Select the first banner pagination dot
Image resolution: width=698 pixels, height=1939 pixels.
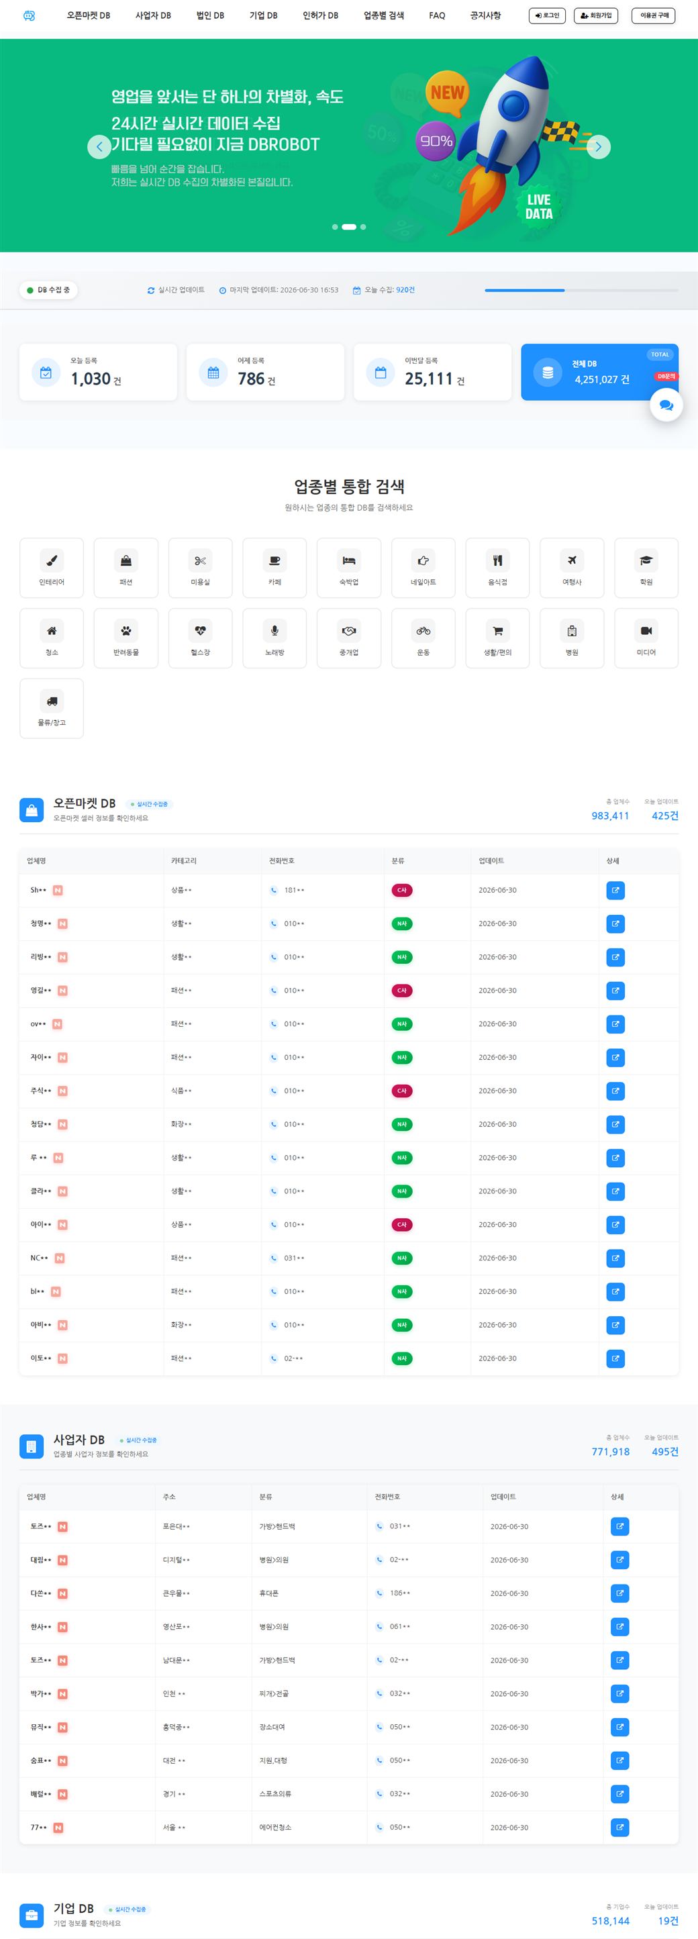(335, 227)
